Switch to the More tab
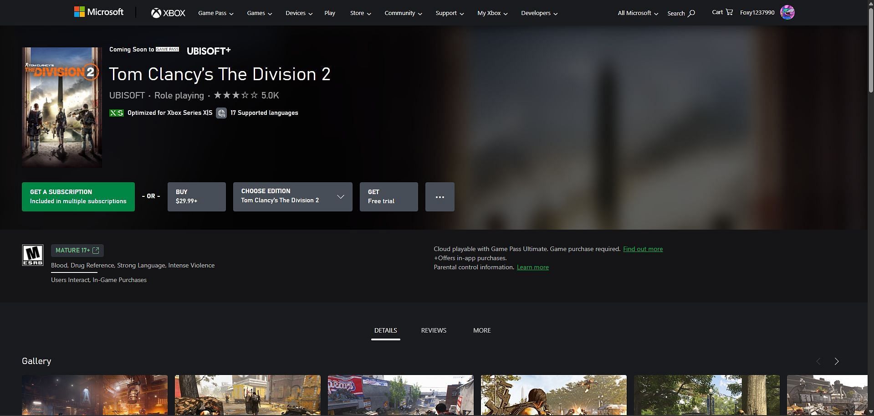The image size is (874, 416). [x=482, y=330]
